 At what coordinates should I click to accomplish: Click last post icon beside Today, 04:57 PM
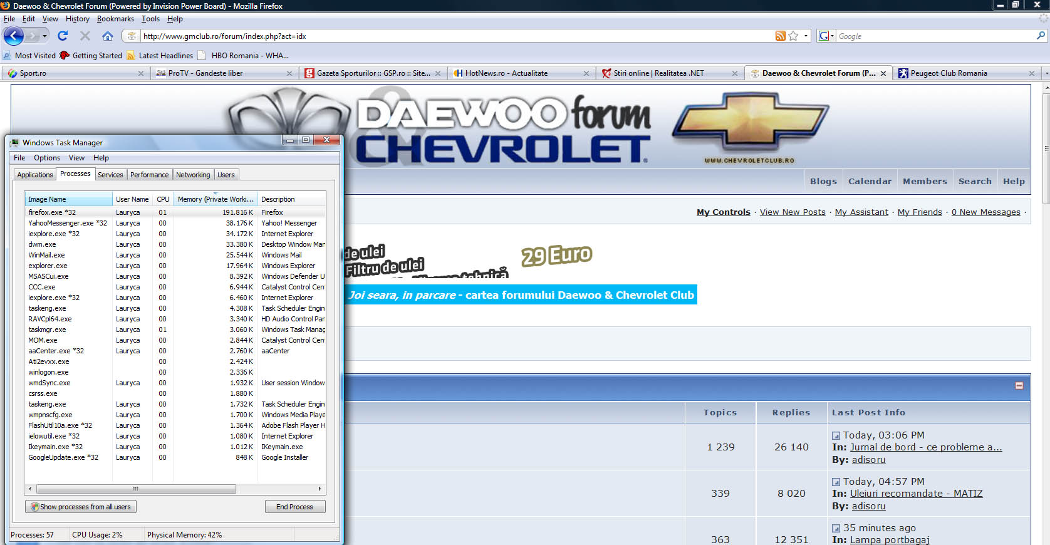point(836,482)
